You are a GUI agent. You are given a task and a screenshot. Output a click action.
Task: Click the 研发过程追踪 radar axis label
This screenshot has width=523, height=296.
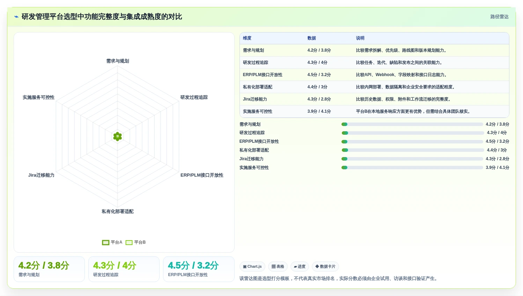(194, 97)
